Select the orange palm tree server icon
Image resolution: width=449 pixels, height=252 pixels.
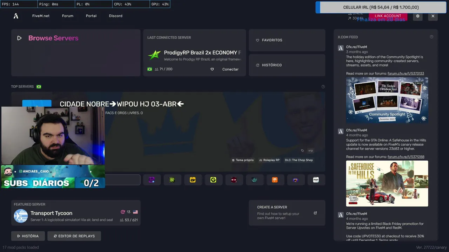click(x=275, y=180)
